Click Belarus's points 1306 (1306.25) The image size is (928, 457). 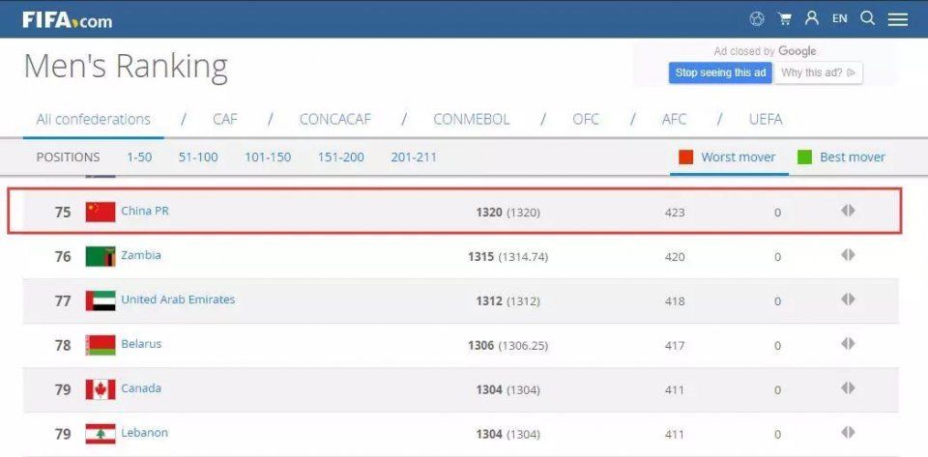click(507, 345)
